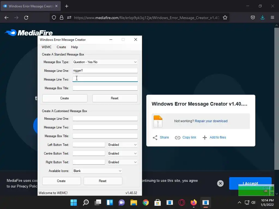Open the Windows Start menu
The height and width of the screenshot is (209, 279).
point(74,202)
